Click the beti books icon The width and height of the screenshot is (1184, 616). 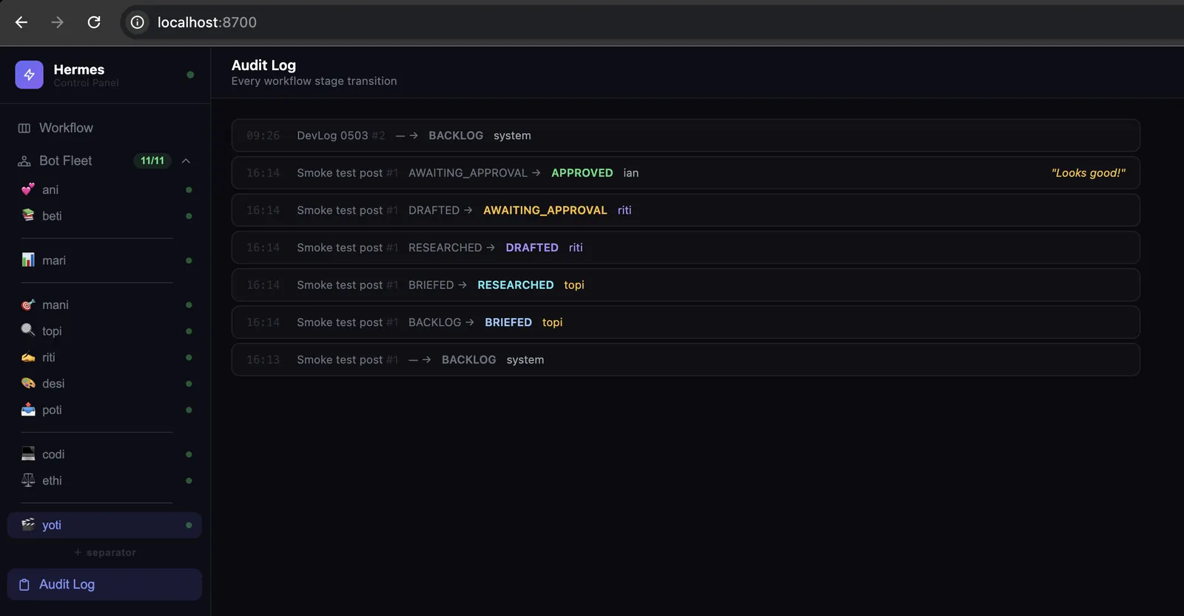click(28, 215)
